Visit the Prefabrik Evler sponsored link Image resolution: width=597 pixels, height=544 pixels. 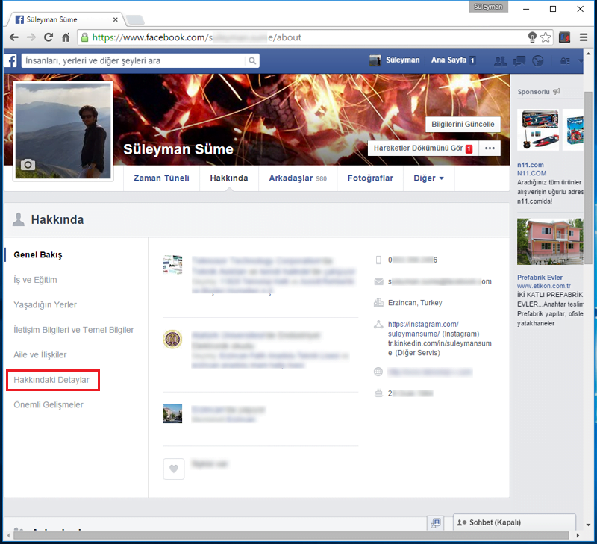coord(540,277)
